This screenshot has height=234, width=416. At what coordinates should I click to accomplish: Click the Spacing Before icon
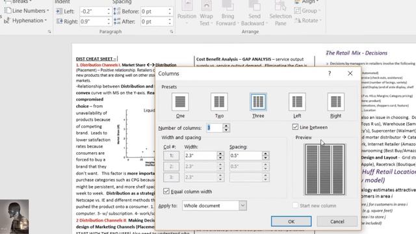point(117,12)
